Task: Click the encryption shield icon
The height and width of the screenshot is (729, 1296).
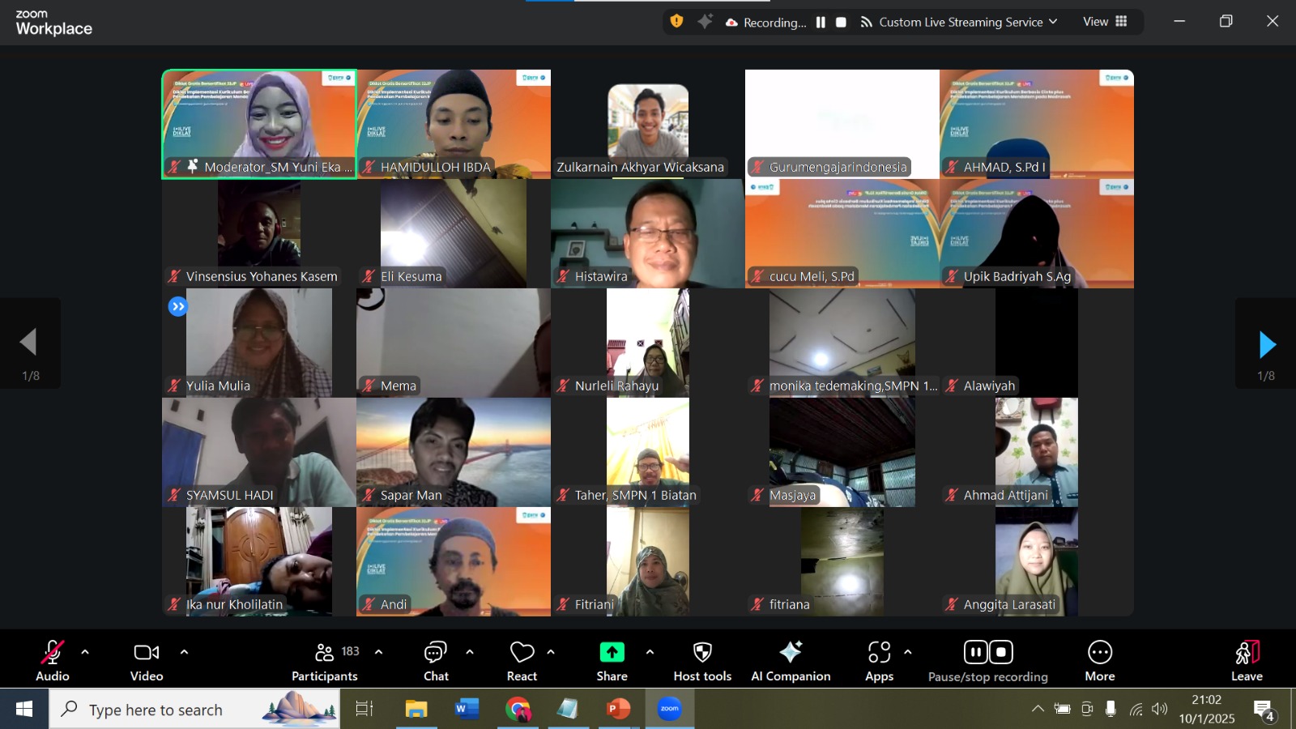Action: click(x=677, y=22)
